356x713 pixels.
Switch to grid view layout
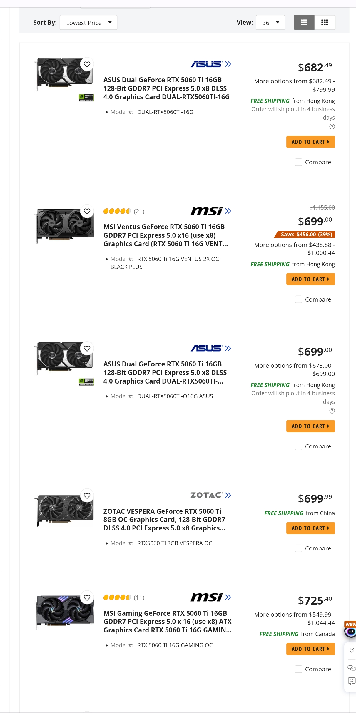pos(325,23)
